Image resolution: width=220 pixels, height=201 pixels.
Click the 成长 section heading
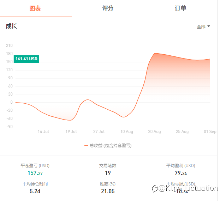11,26
